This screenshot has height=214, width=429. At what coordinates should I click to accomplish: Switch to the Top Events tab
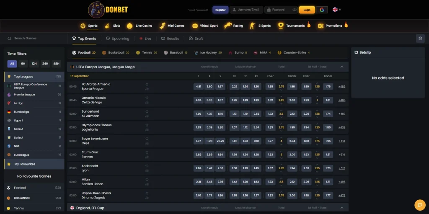[x=84, y=39]
